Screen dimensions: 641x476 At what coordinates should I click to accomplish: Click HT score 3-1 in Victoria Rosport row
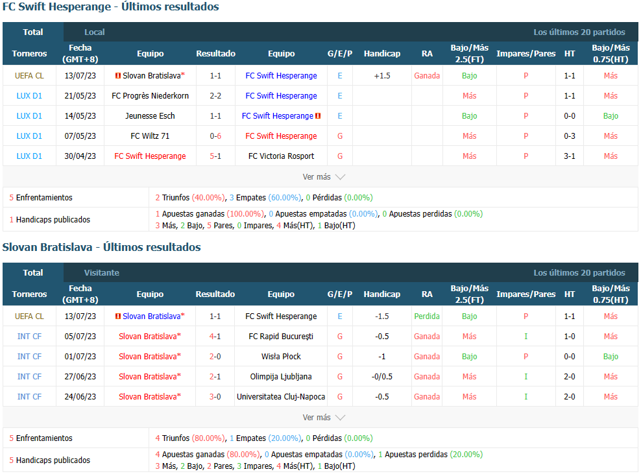570,156
